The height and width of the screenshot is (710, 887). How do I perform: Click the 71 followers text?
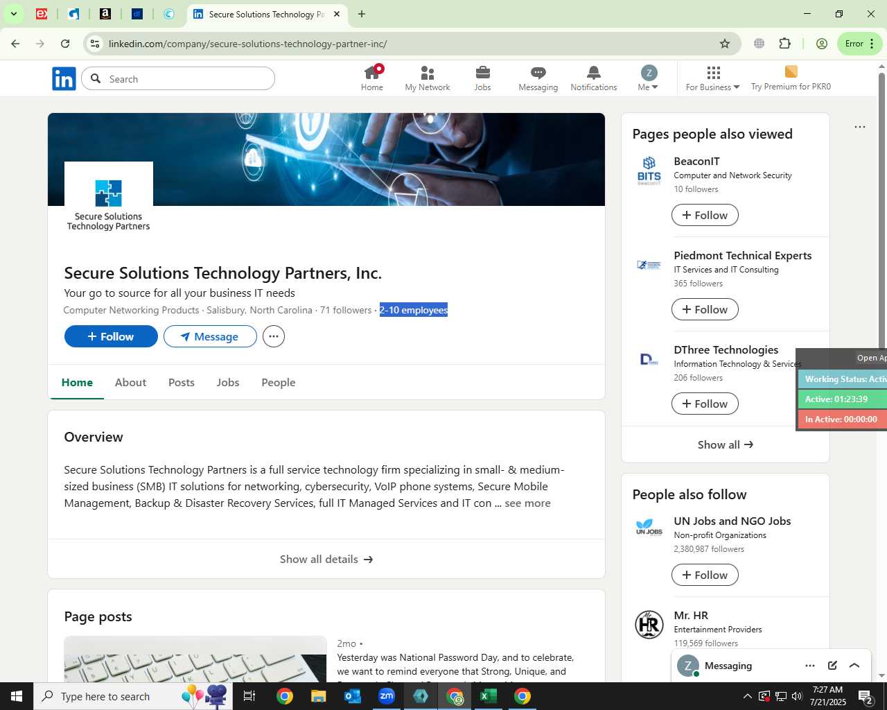coord(346,310)
